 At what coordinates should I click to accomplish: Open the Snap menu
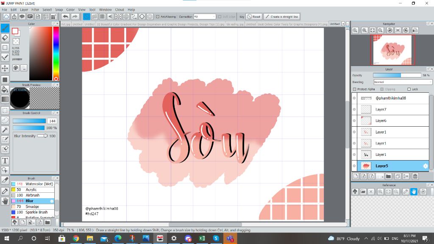click(x=59, y=9)
